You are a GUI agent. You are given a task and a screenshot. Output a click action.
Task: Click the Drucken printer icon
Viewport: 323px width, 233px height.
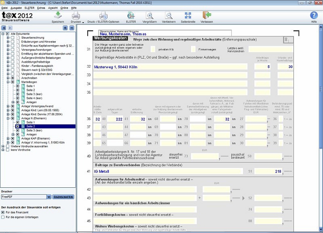(76, 15)
